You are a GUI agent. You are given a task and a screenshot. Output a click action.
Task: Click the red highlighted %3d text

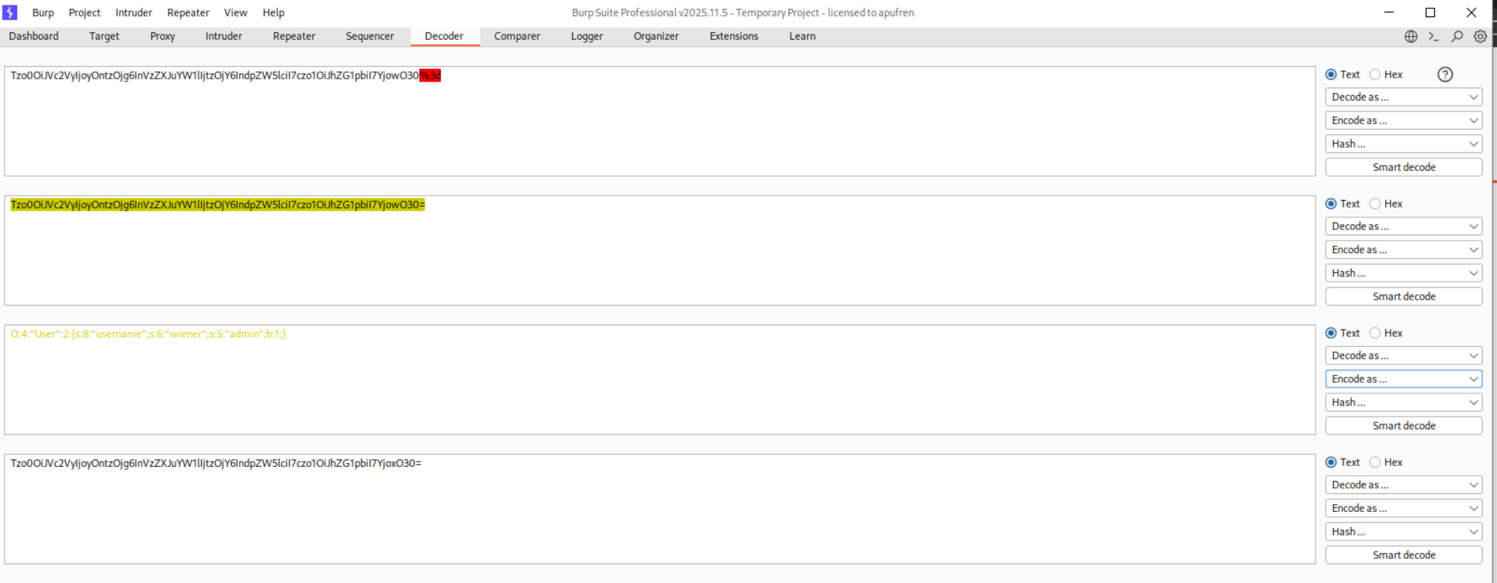pos(430,76)
